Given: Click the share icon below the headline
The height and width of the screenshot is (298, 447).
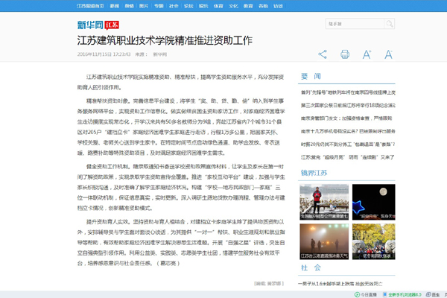Looking at the screenshot, I should tap(323, 54).
